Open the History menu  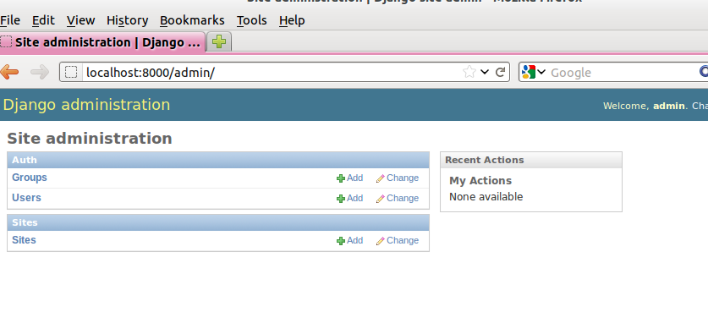click(128, 20)
